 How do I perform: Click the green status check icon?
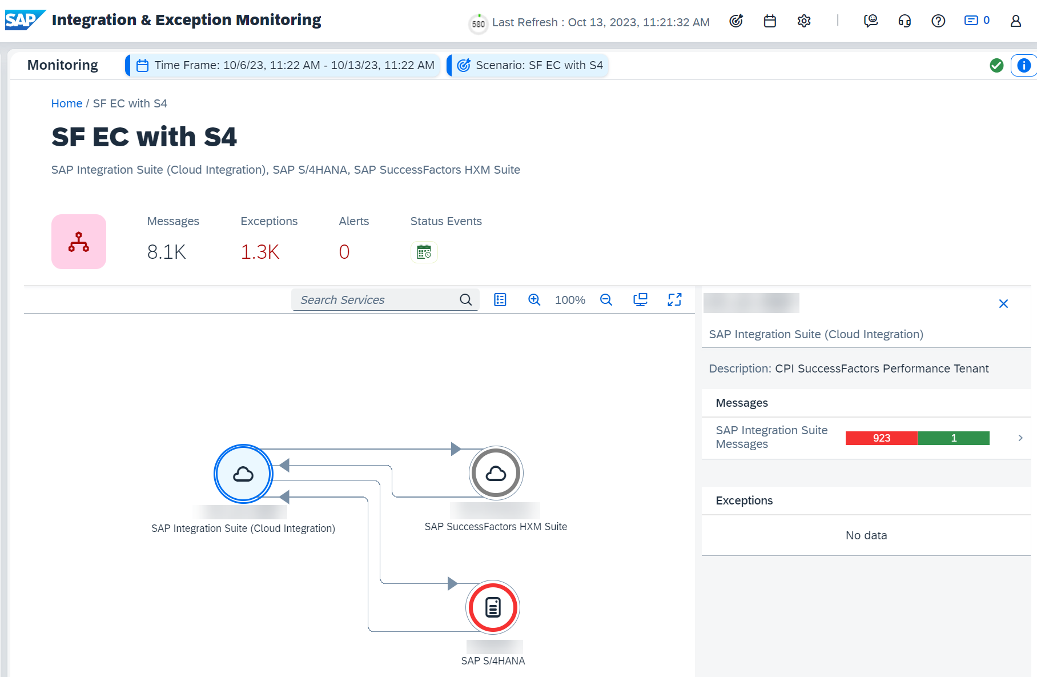996,65
